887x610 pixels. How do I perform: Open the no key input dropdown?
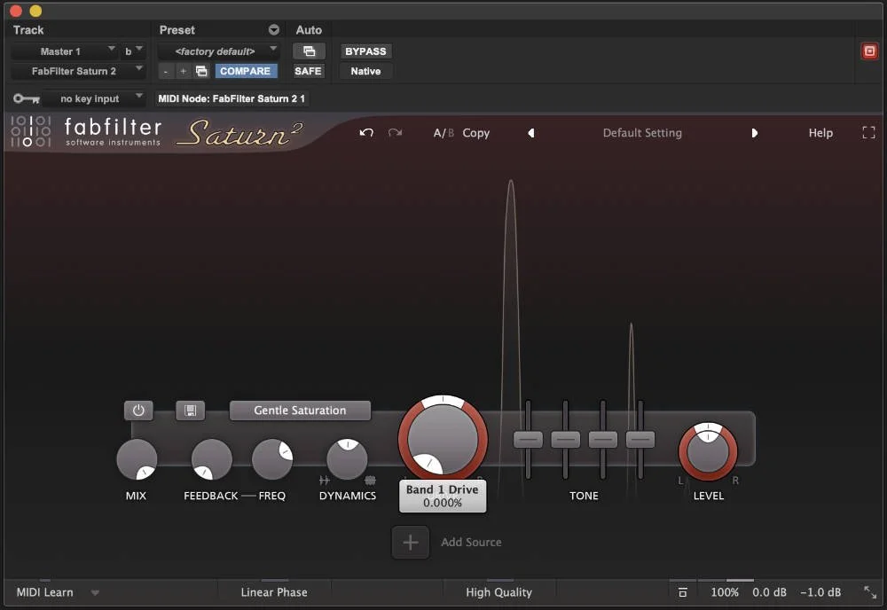(x=94, y=99)
